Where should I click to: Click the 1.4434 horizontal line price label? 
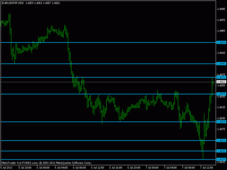[221, 42]
